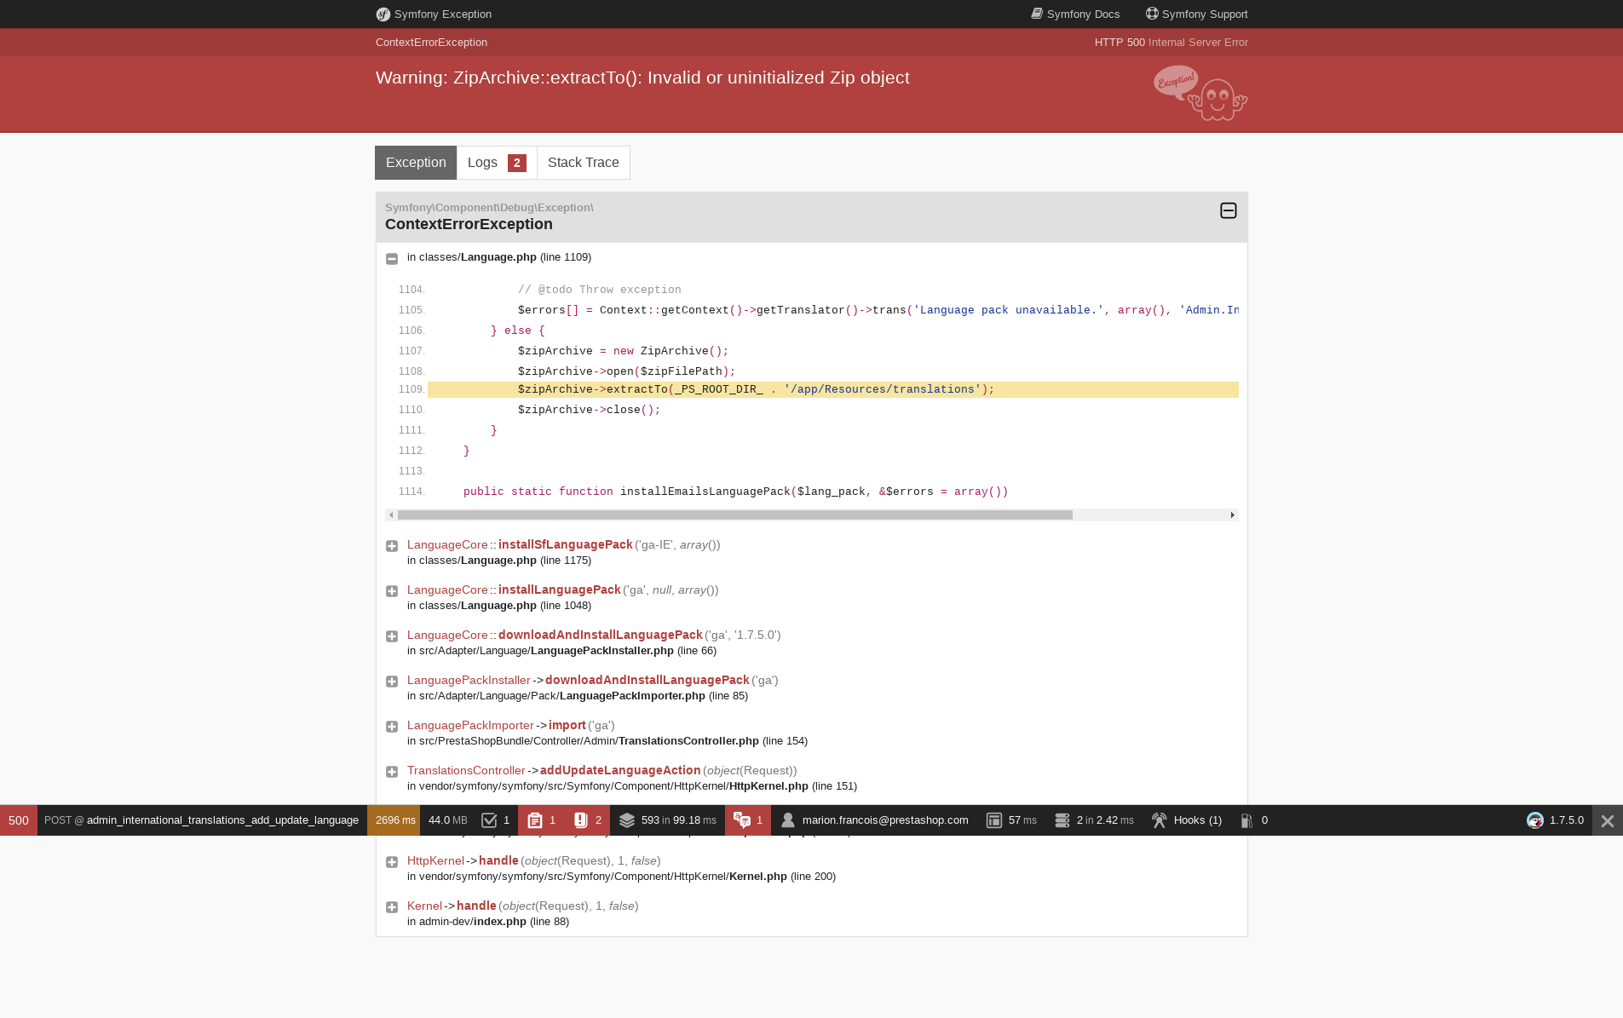
Task: Expand the installLanguagePack trace entry
Action: point(392,591)
